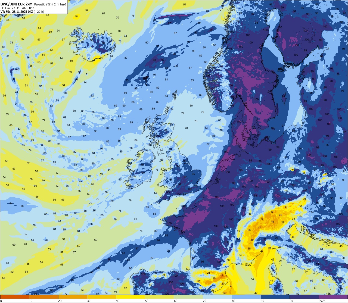Click the 30–40 golden legend swatch
Image resolution: width=348 pixels, height=303 pixels.
coord(101,297)
